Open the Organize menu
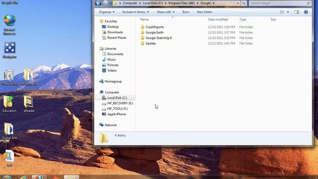Image resolution: width=318 pixels, height=179 pixels. coord(106,12)
